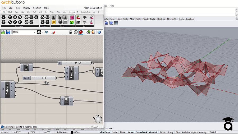Expand the Util panel plus button
Screen dimensions: 238x134
[x=93, y=26]
